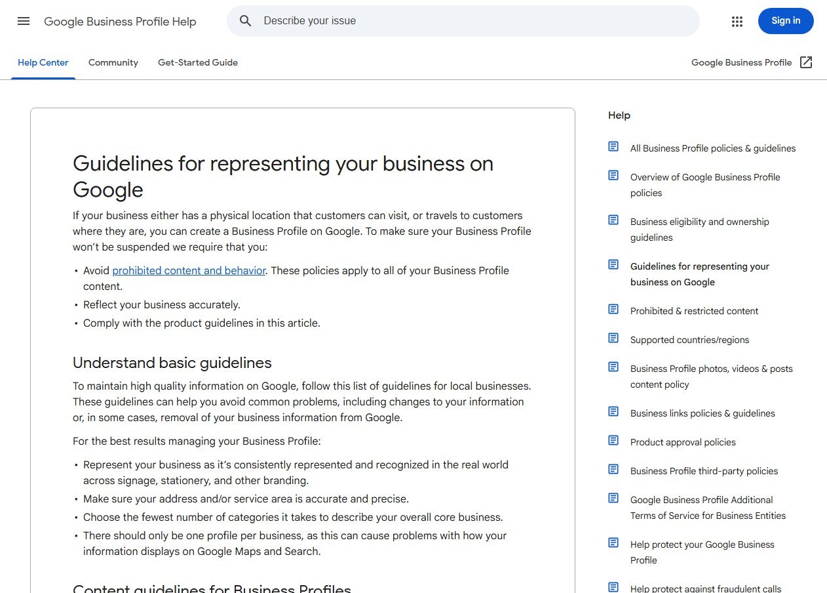Switch to the Help Center tab
The height and width of the screenshot is (593, 827).
(43, 62)
